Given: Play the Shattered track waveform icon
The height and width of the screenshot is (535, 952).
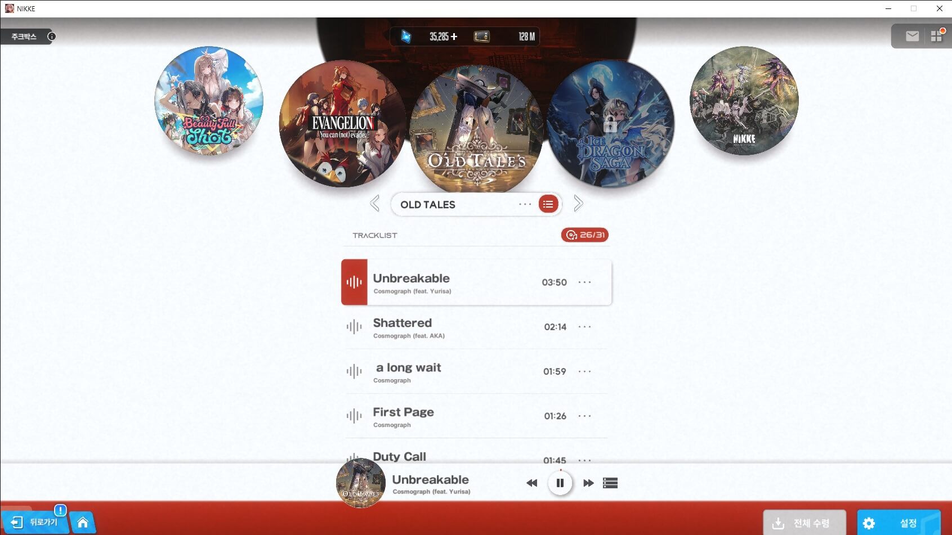Looking at the screenshot, I should [x=354, y=327].
